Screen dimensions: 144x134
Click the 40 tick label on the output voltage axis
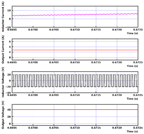(9, 110)
